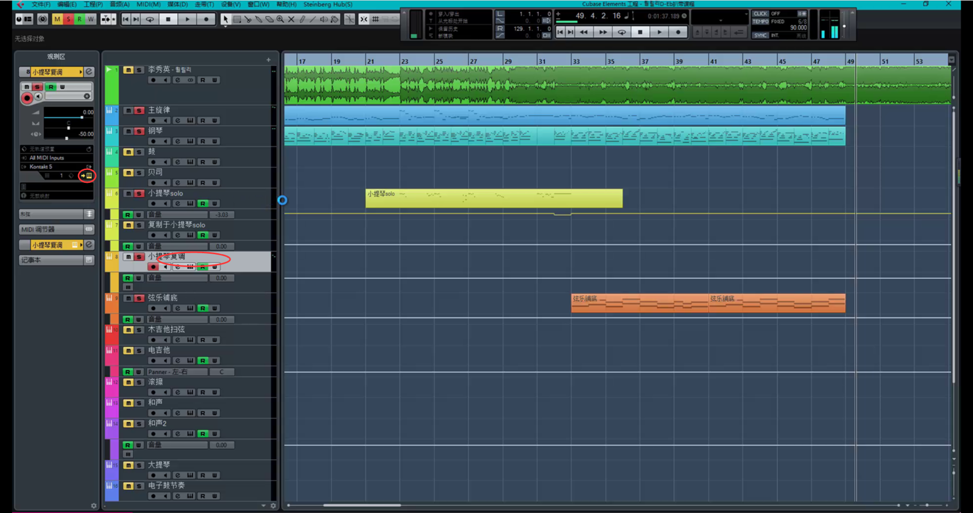Open Edit Instrument for Kontakt 5
The image size is (973, 513).
89,176
